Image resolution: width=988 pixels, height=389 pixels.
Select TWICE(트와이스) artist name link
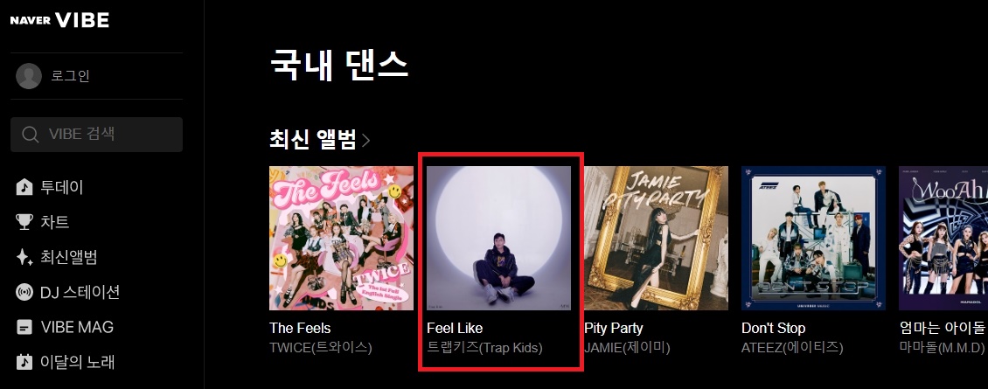tap(321, 347)
